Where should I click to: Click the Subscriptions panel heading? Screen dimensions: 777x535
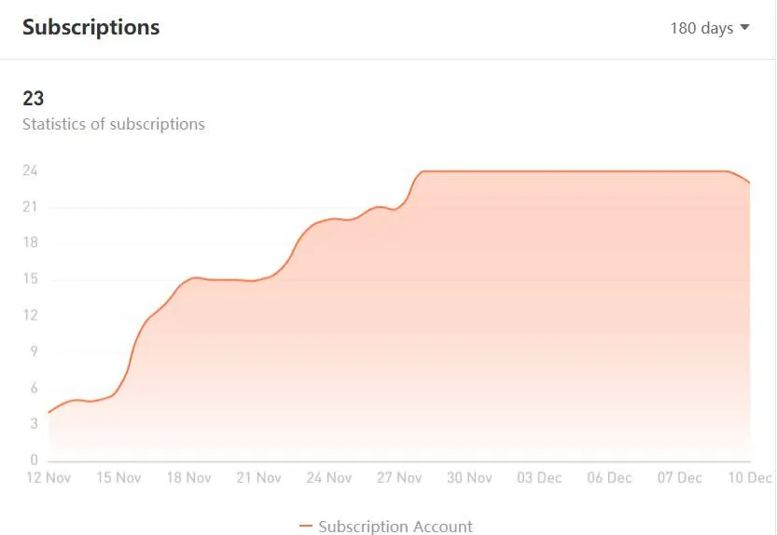(x=91, y=27)
